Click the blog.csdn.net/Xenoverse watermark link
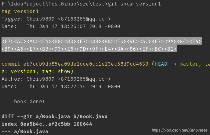 [180, 130]
